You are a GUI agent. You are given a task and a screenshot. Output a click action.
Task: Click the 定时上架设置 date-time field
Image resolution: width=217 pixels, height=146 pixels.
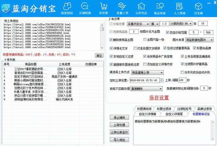click(145, 80)
